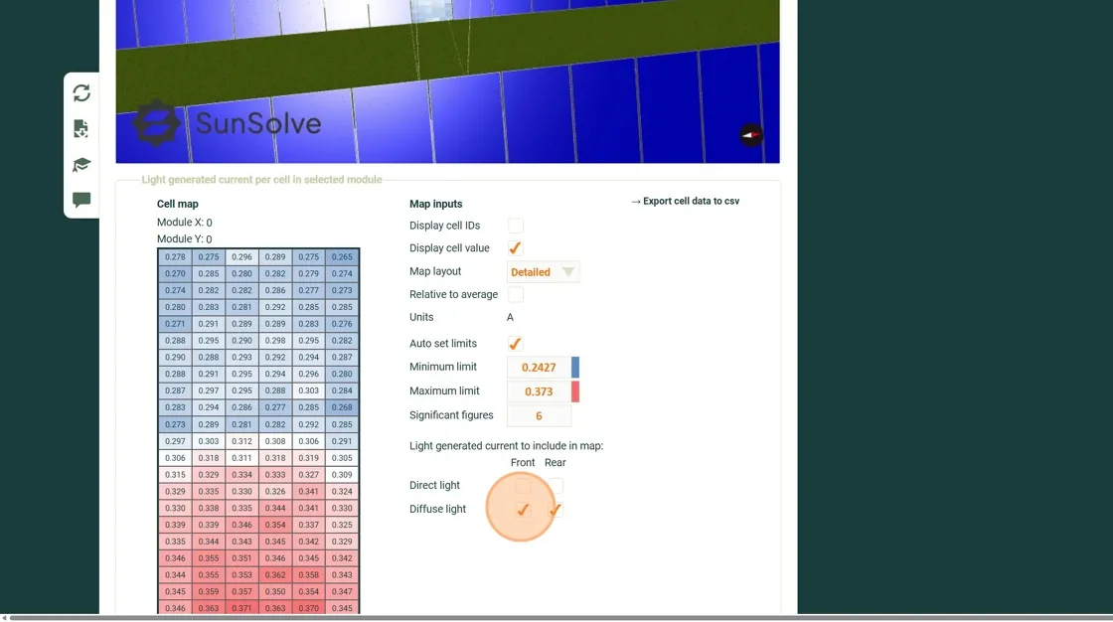The image size is (1113, 622).
Task: Click the compass icon in the 3D view
Action: 751,135
